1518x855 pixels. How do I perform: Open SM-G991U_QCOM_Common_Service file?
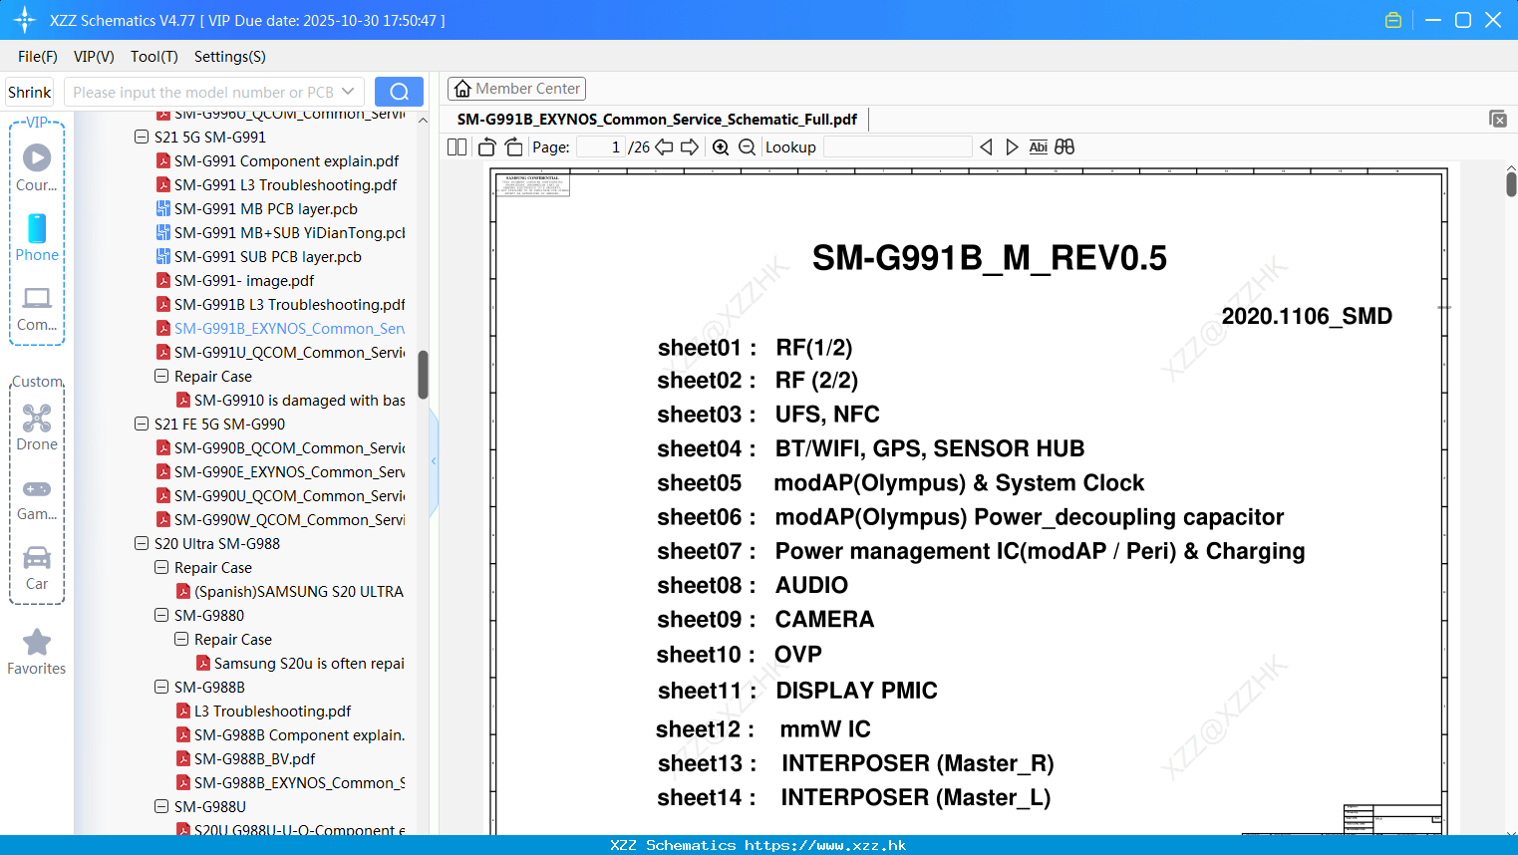pyautogui.click(x=280, y=352)
